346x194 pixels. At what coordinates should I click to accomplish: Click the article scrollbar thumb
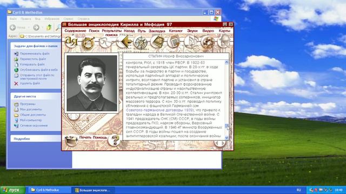(227, 126)
